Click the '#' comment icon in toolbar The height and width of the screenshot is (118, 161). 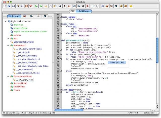(x=83, y=6)
